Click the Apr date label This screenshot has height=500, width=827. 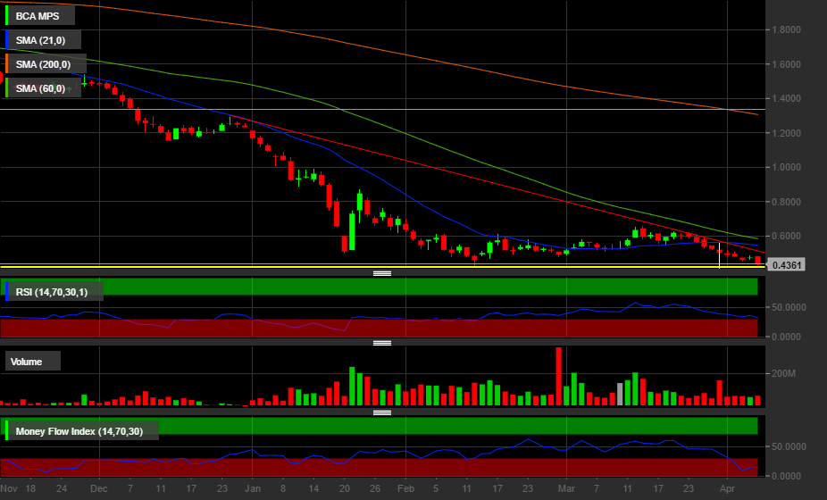tap(727, 488)
